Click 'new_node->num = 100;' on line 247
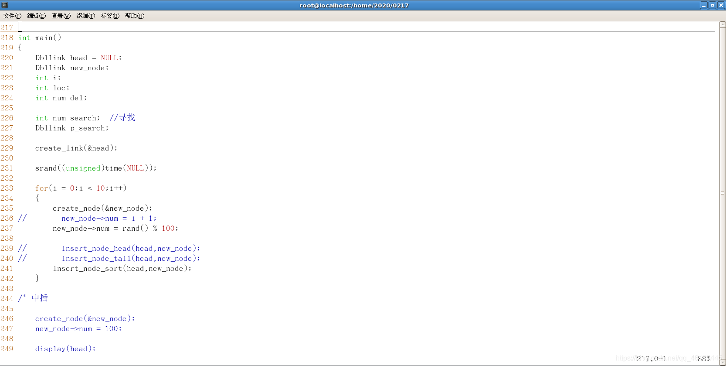 [x=78, y=329]
